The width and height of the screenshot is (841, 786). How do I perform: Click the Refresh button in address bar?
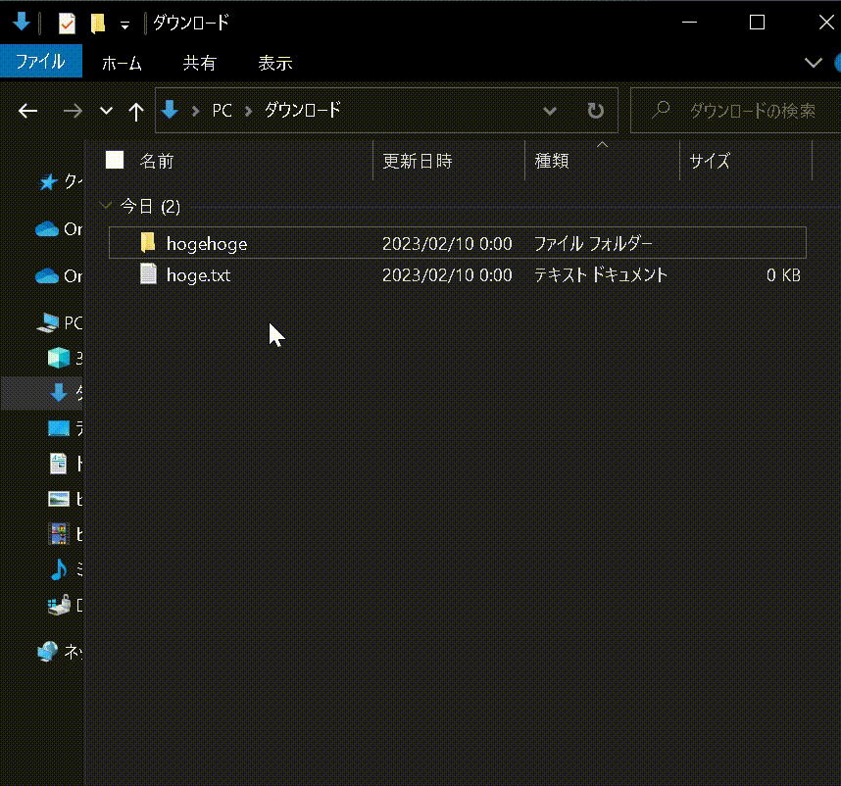pyautogui.click(x=595, y=111)
